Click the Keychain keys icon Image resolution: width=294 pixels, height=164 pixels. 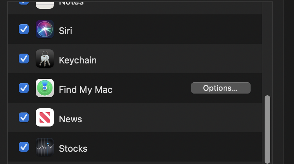click(x=45, y=59)
